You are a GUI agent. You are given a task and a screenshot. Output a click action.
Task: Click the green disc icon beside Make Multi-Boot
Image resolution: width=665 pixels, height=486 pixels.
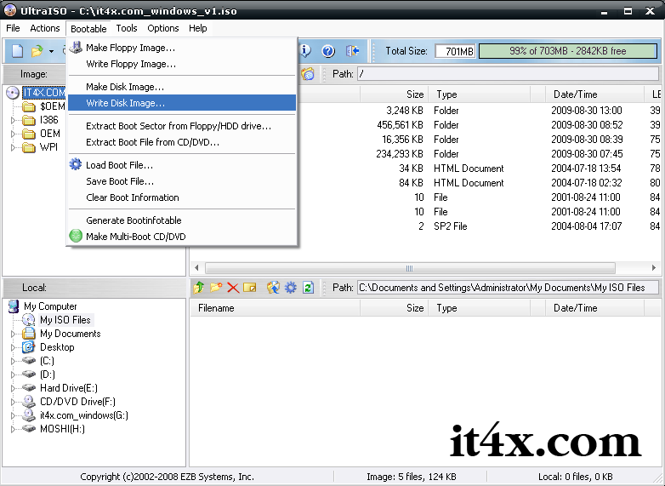pyautogui.click(x=76, y=236)
